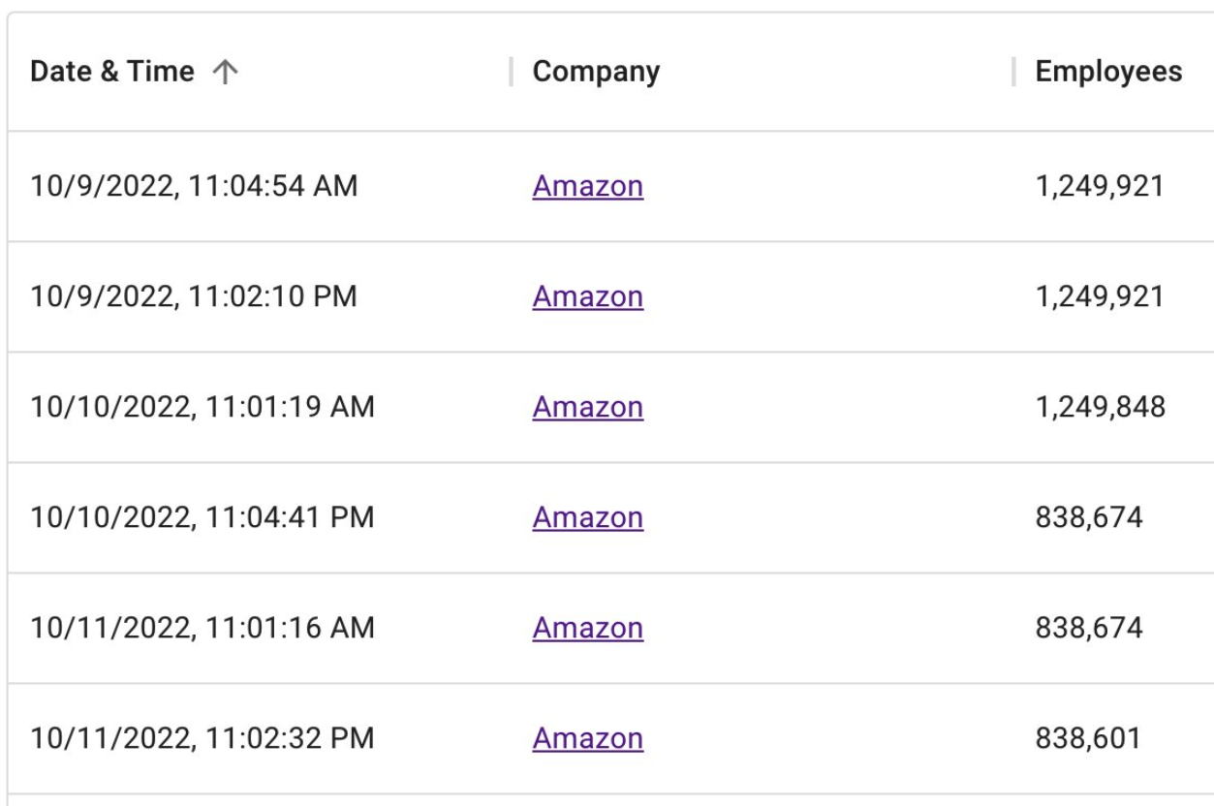Click the 1,249,848 employees cell
This screenshot has height=806, width=1214.
(1100, 407)
